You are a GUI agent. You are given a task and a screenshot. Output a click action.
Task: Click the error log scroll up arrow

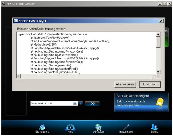158,34
